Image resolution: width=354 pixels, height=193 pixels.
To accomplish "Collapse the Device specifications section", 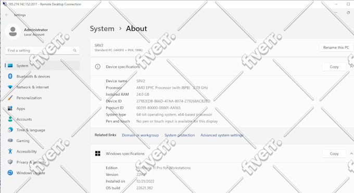I will pos(351,67).
